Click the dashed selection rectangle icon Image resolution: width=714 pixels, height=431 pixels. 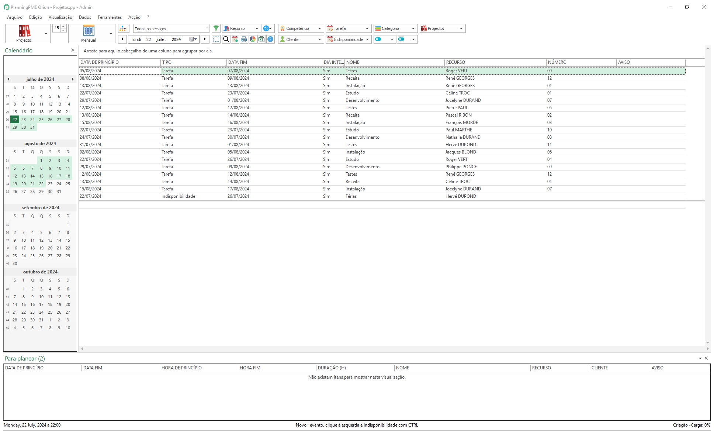pyautogui.click(x=216, y=39)
